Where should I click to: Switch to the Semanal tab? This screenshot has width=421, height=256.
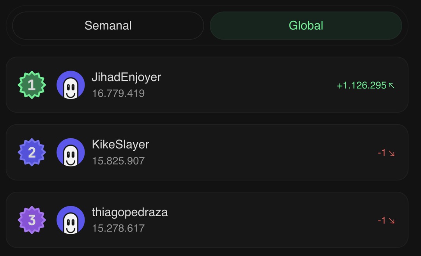tap(108, 25)
